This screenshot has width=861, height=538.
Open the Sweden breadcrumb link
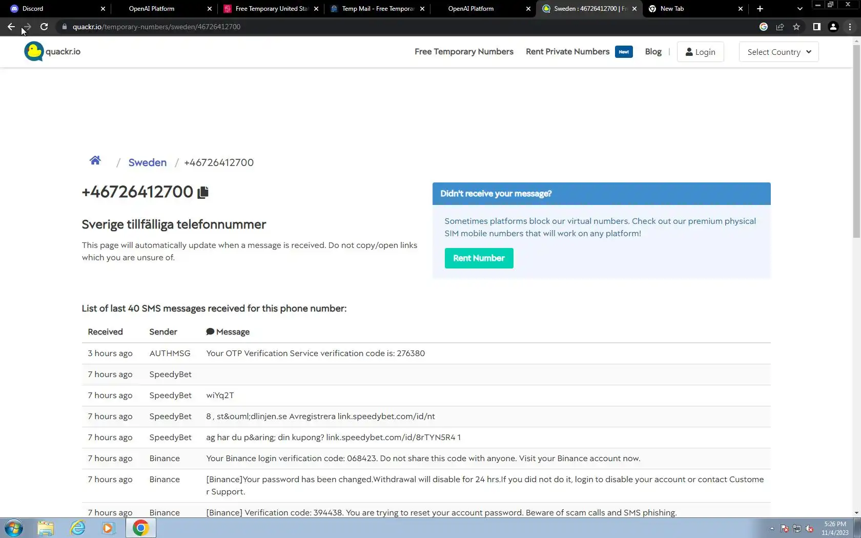pyautogui.click(x=147, y=162)
